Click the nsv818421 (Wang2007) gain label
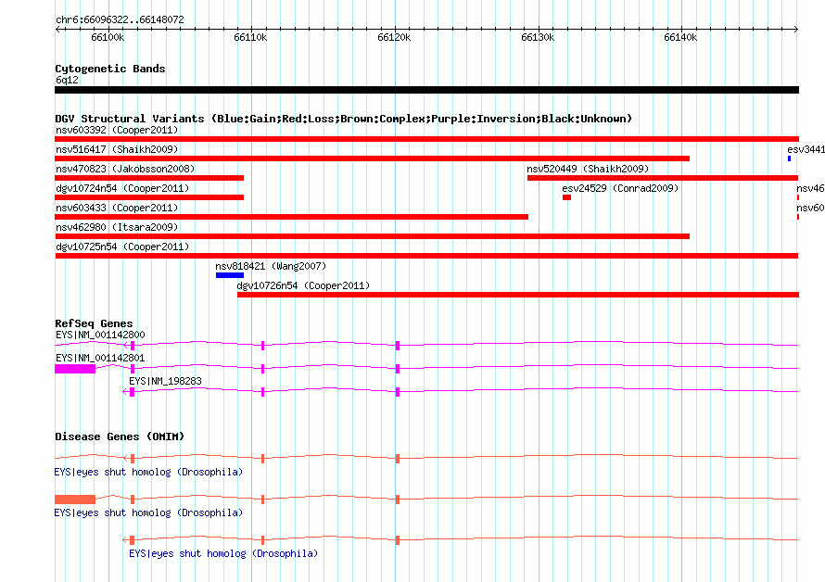 click(271, 266)
